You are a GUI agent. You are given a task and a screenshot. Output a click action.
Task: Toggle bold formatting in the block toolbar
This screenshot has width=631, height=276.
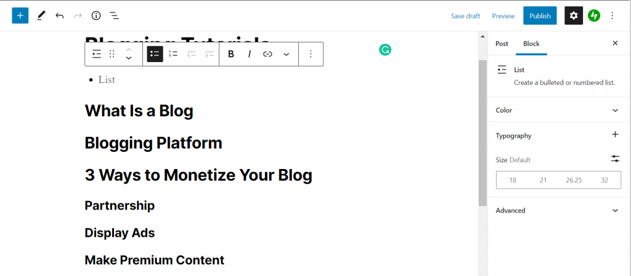click(x=231, y=54)
